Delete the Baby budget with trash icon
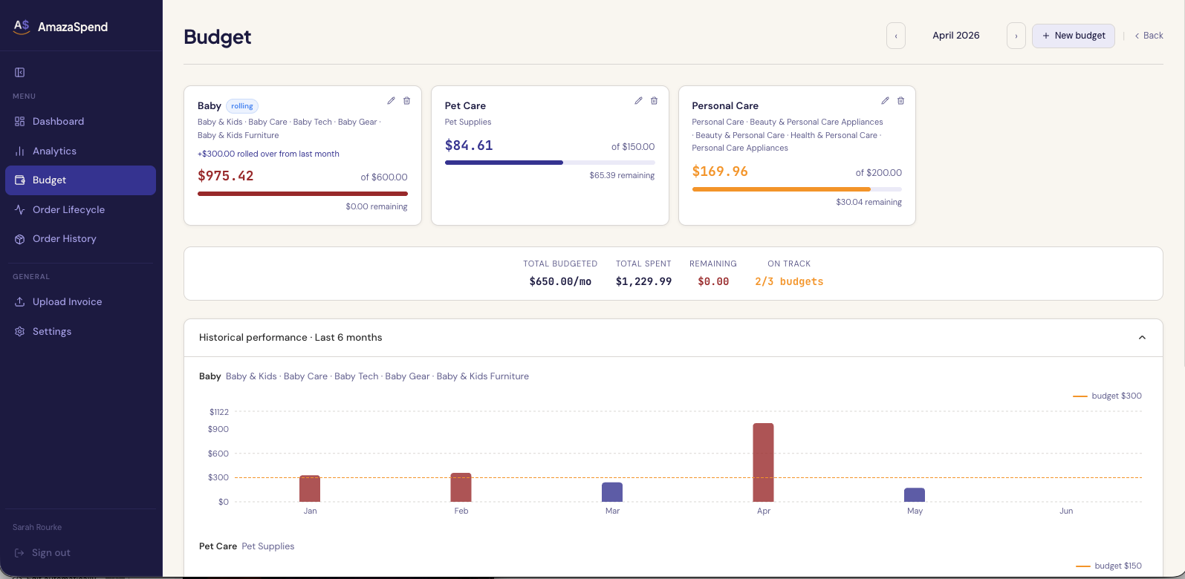Image resolution: width=1185 pixels, height=579 pixels. [406, 101]
